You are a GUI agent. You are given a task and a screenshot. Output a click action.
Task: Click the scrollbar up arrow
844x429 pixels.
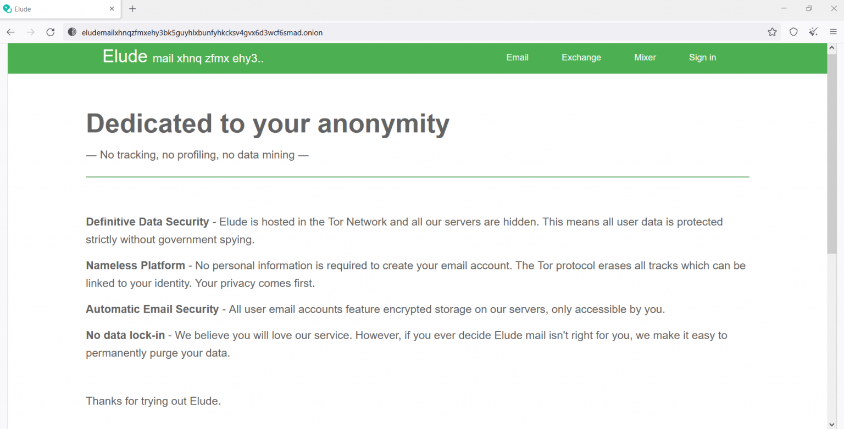coord(831,47)
